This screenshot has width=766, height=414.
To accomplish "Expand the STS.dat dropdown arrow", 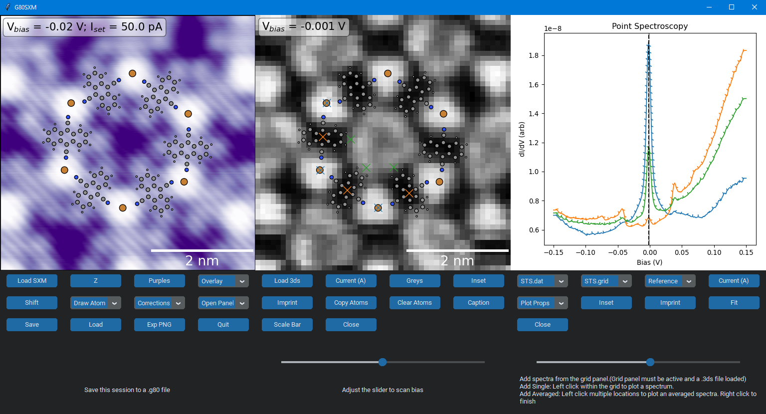I will (561, 281).
